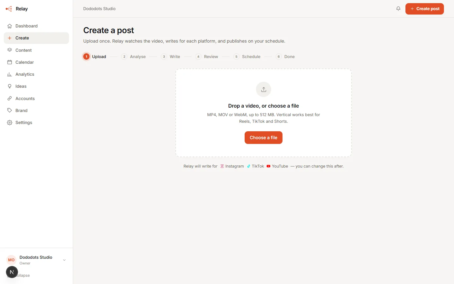Viewport: 454px width, 284px height.
Task: Click Choose a file button
Action: [264, 138]
